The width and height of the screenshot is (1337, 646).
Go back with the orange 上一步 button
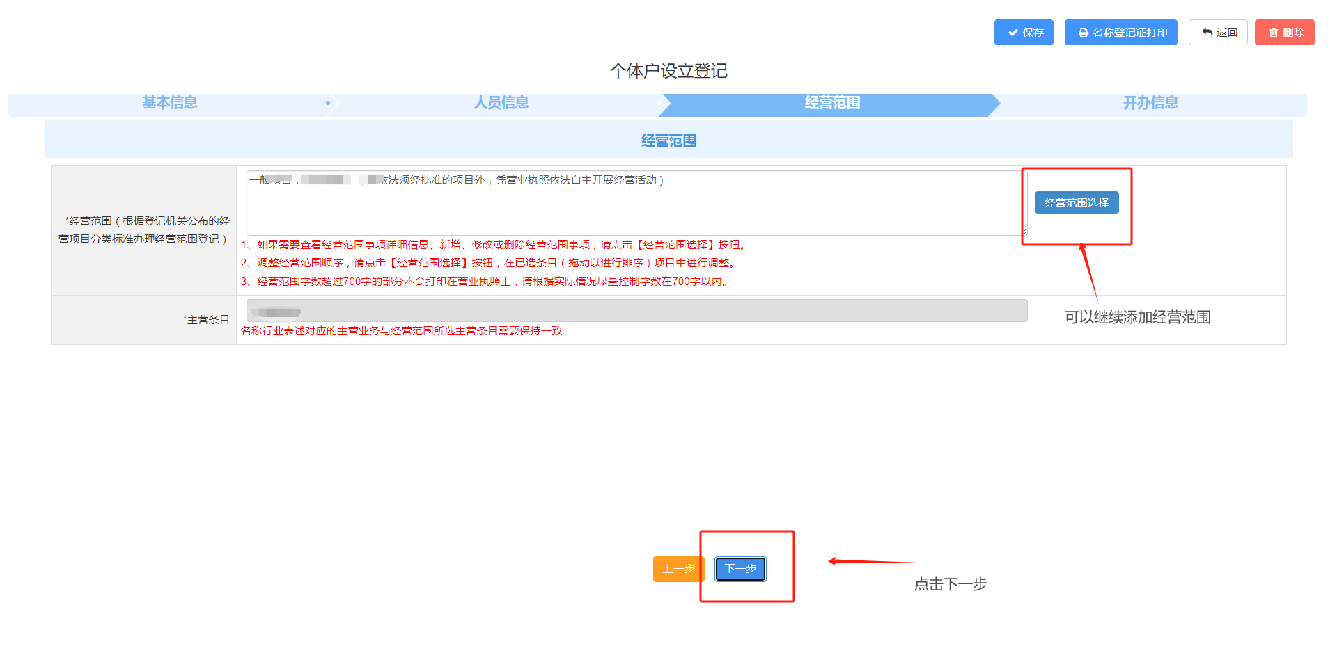[x=678, y=569]
